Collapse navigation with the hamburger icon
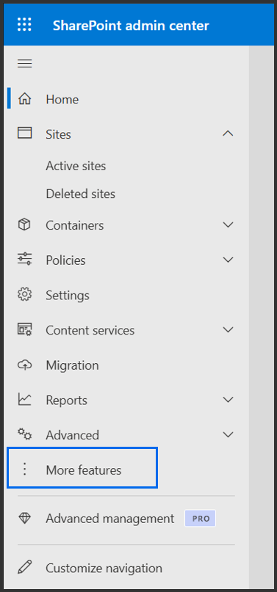Image resolution: width=277 pixels, height=592 pixels. pyautogui.click(x=24, y=63)
